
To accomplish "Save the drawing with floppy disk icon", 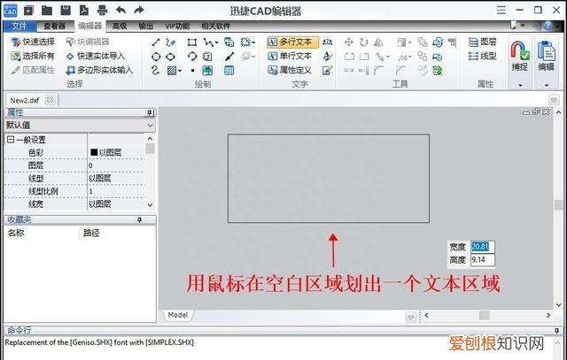I will tap(66, 10).
